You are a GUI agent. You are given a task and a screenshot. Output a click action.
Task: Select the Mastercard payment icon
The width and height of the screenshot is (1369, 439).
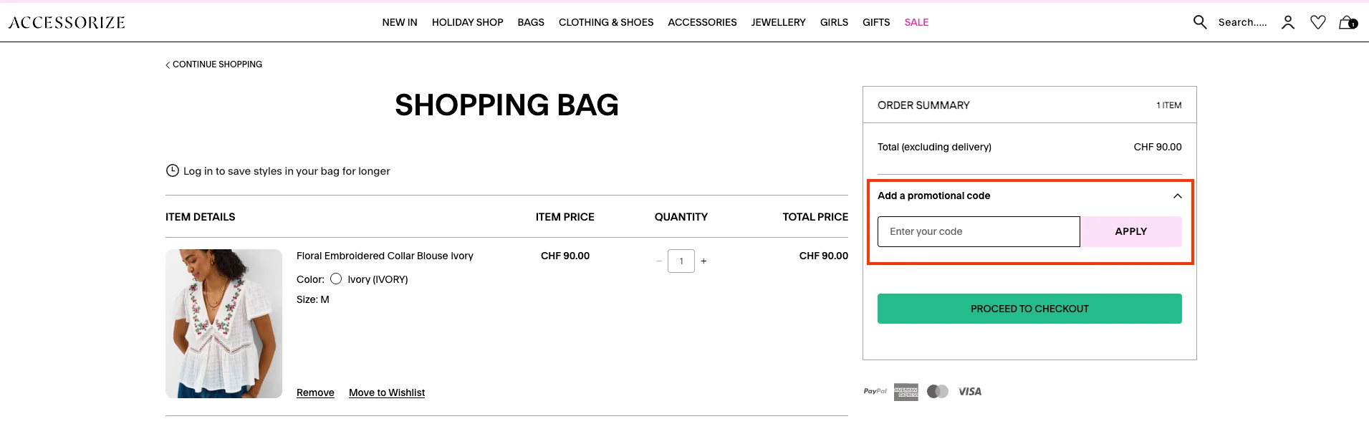pyautogui.click(x=938, y=391)
